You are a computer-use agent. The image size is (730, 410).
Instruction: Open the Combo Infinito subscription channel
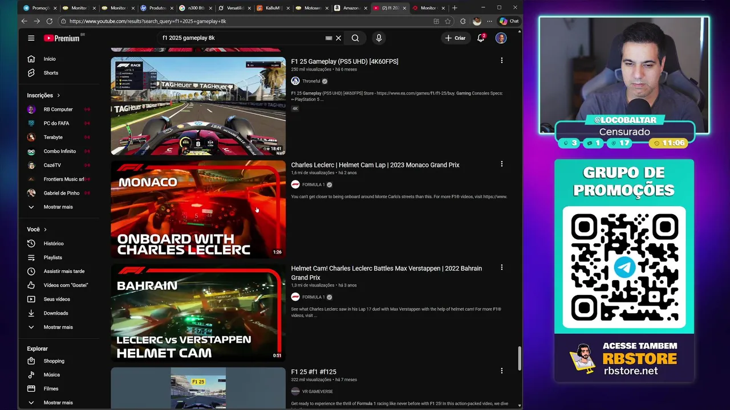(60, 151)
